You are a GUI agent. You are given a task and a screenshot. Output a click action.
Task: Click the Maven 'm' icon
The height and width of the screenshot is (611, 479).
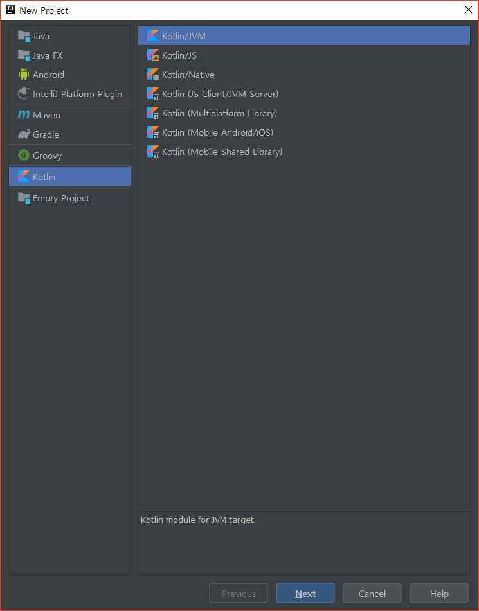24,115
